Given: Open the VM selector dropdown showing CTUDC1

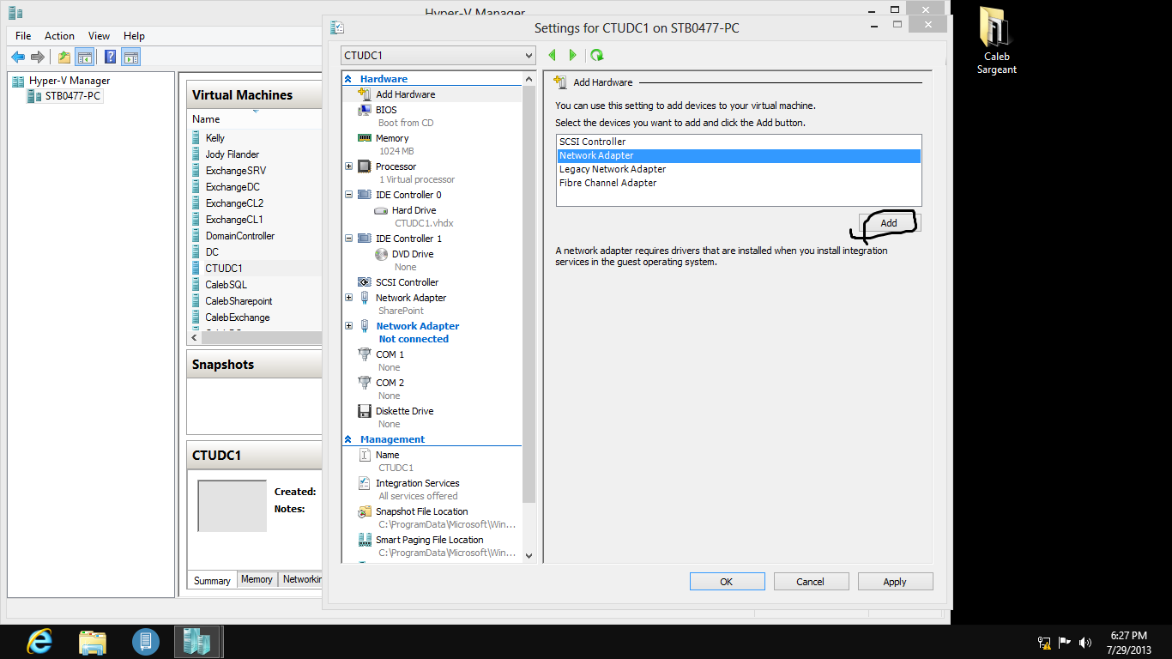Looking at the screenshot, I should point(438,55).
